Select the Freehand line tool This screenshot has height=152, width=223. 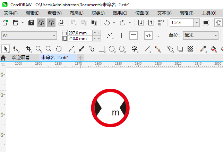(x=72, y=49)
